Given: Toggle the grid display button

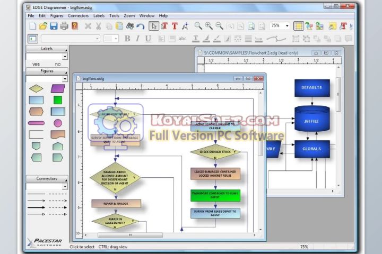Looking at the screenshot, I should pyautogui.click(x=298, y=26).
